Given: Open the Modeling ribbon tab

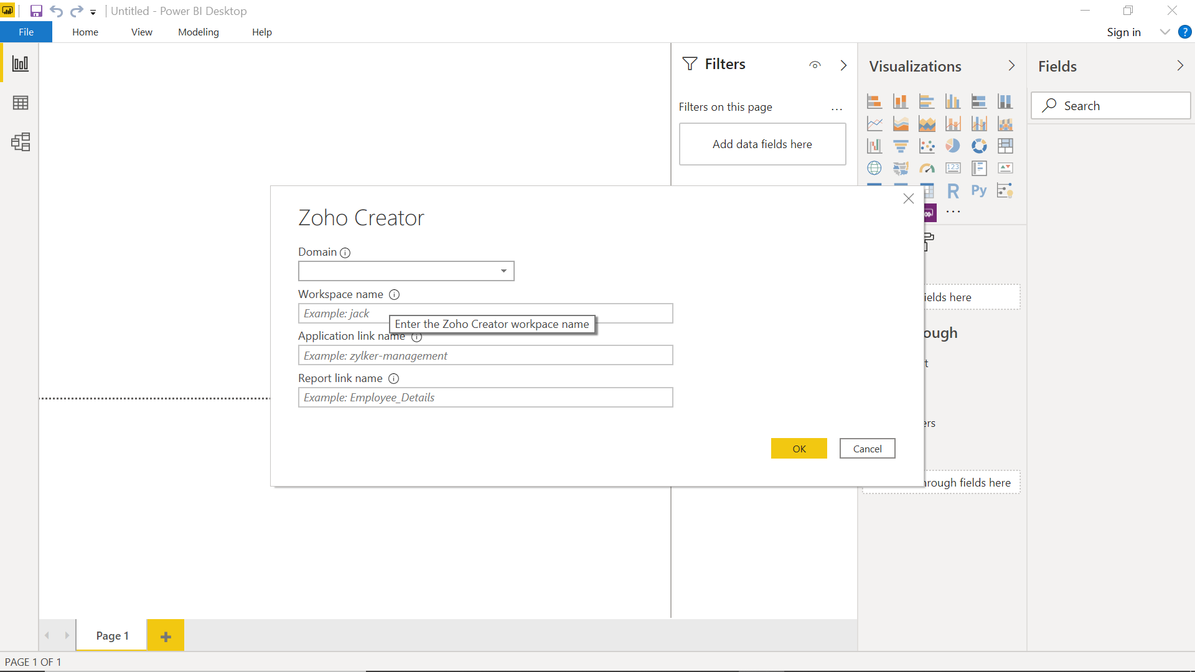Looking at the screenshot, I should (x=199, y=32).
